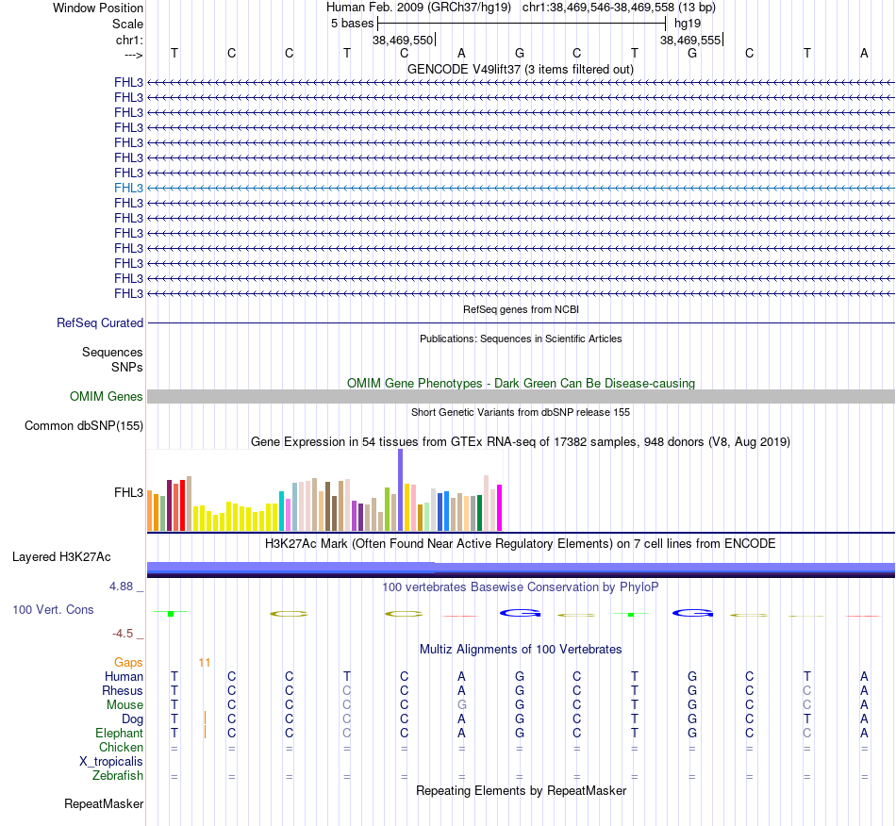Click the gray OMIM Genes bar
Image resolution: width=896 pixels, height=826 pixels.
521,396
